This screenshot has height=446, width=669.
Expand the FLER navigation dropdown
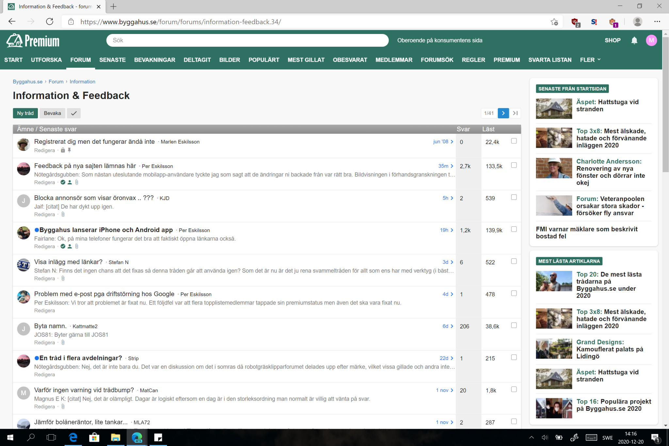click(x=590, y=60)
